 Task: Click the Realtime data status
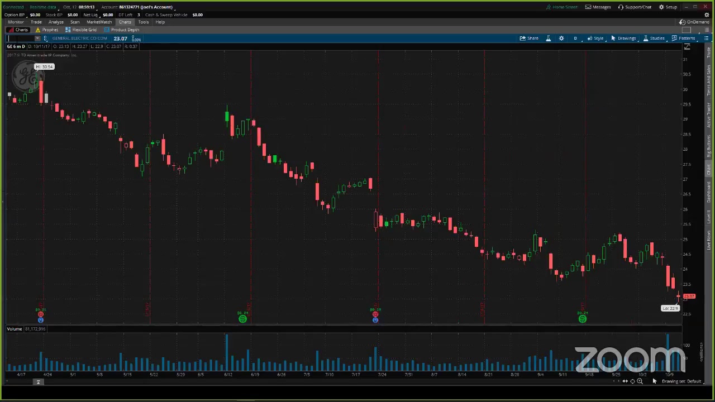point(42,7)
